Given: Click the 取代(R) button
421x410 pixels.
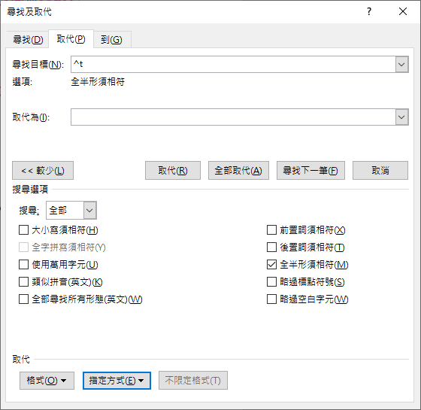Looking at the screenshot, I should [173, 170].
